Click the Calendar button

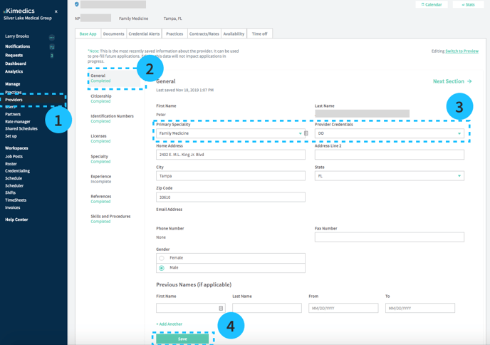pos(432,4)
